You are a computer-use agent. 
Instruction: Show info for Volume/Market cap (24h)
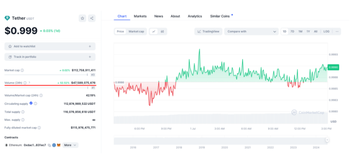click(x=41, y=95)
